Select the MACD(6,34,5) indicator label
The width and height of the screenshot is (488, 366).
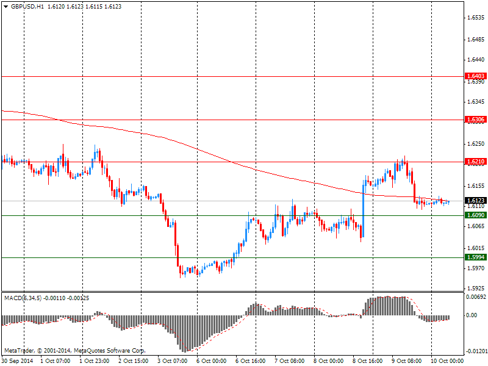(x=23, y=298)
